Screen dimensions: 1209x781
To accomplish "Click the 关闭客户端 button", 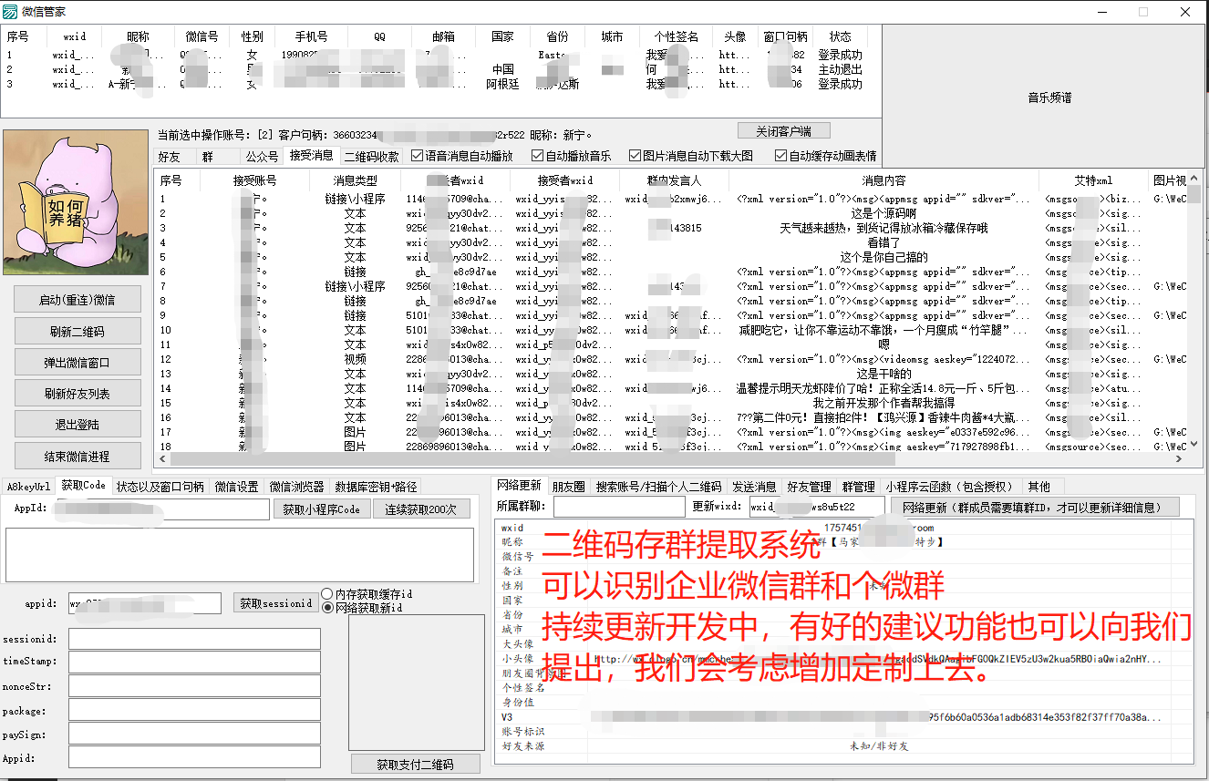I will pyautogui.click(x=783, y=131).
